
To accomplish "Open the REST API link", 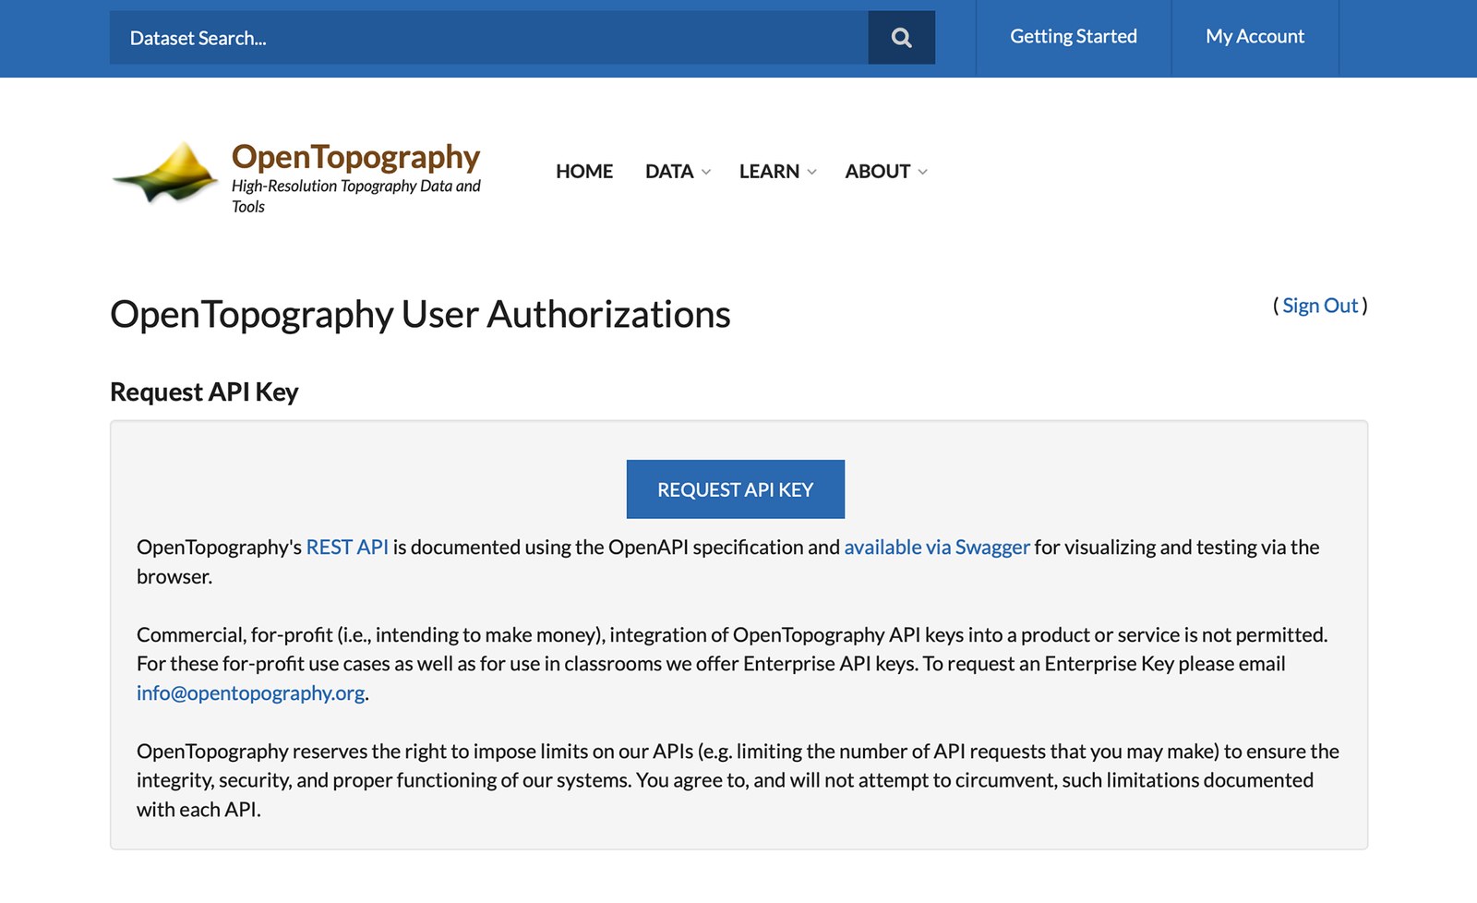I will (x=347, y=548).
